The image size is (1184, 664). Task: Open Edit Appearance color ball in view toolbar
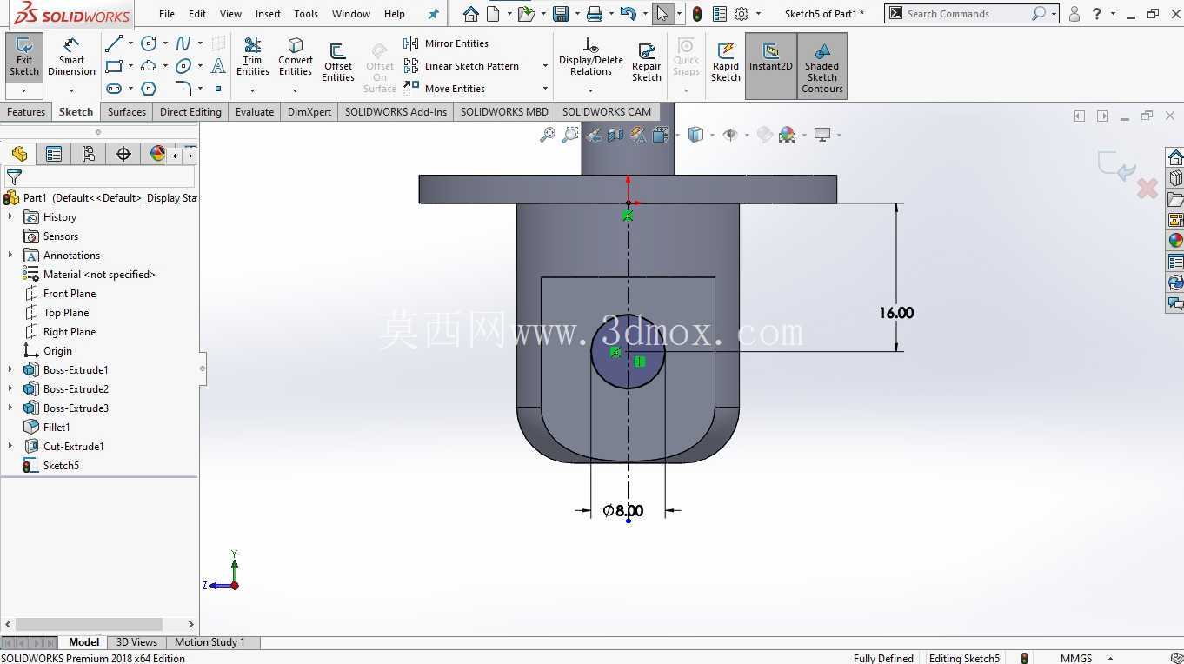click(788, 135)
